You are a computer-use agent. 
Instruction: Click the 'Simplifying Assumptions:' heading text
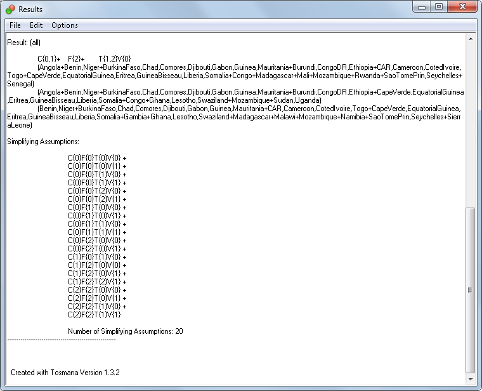coord(42,142)
